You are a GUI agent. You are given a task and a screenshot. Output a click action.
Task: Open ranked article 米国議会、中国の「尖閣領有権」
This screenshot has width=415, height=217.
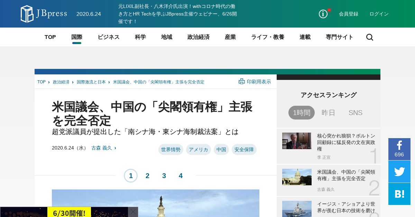tap(346, 175)
